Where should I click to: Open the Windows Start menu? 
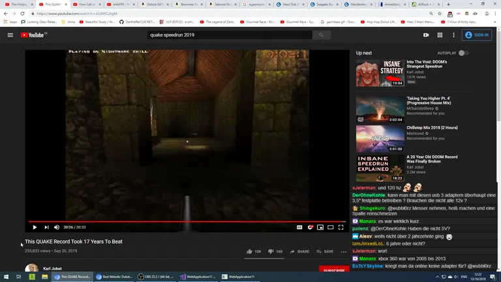(6, 277)
